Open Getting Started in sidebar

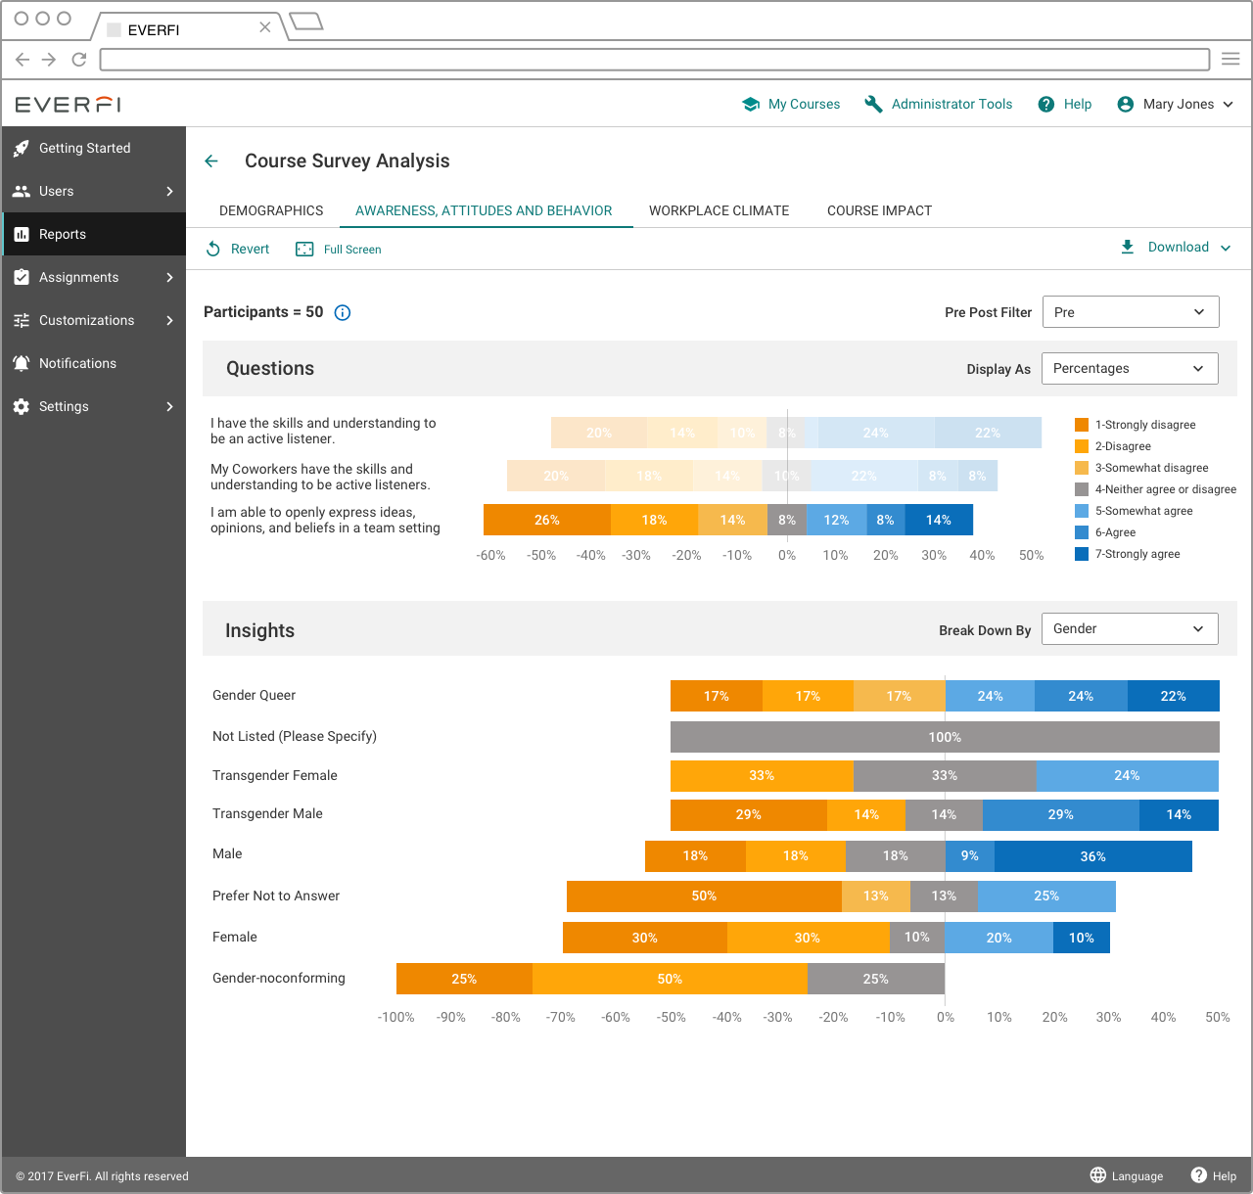(93, 149)
